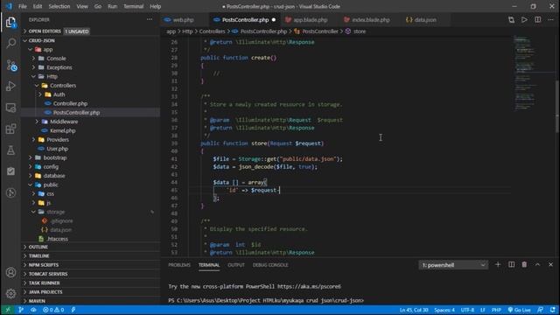Open User.php in the explorer

[x=57, y=149]
